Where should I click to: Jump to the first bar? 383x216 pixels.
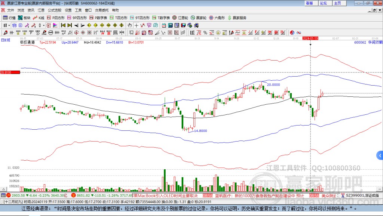63,25
